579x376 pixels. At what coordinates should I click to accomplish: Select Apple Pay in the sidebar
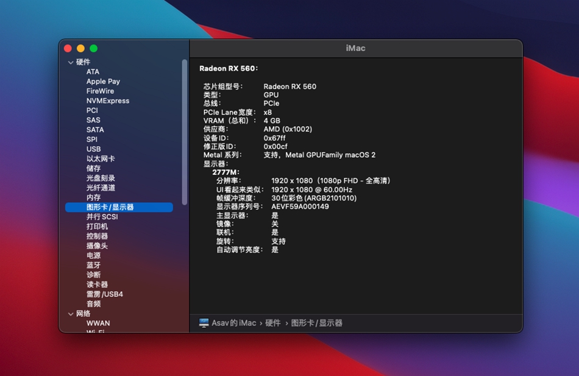tap(103, 81)
